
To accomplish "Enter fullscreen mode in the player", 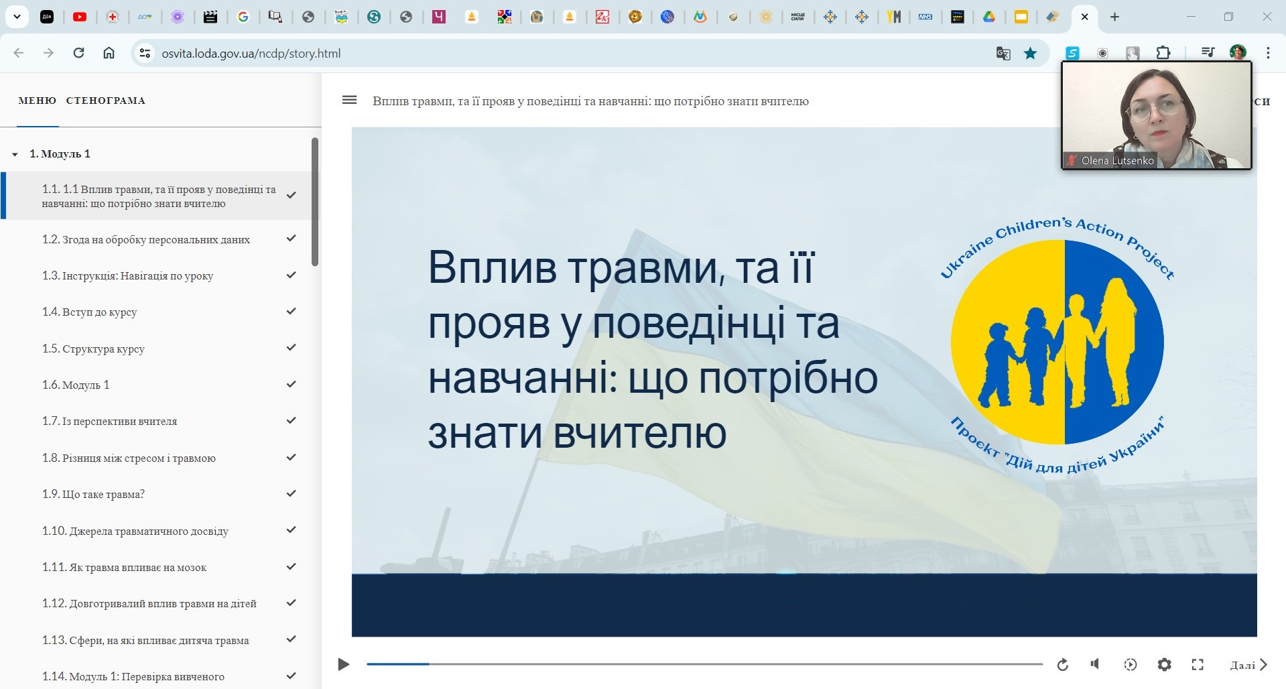I will [x=1198, y=665].
